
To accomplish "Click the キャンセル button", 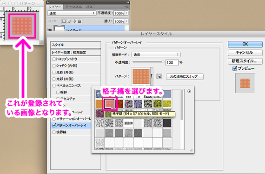I will point(245,53).
